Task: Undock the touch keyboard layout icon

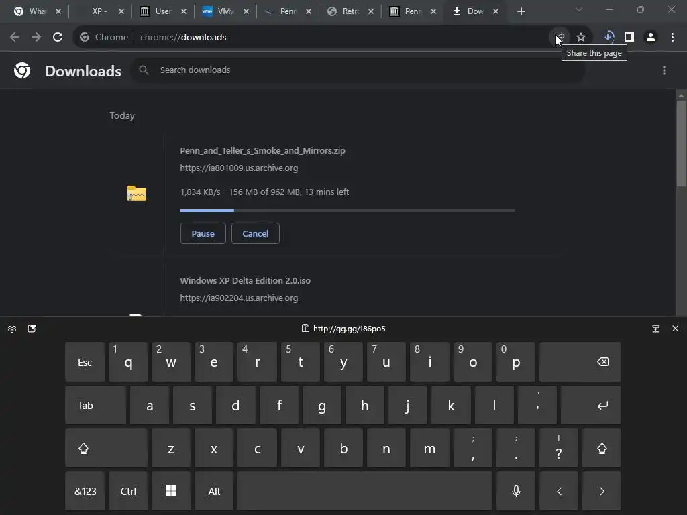Action: click(x=656, y=329)
